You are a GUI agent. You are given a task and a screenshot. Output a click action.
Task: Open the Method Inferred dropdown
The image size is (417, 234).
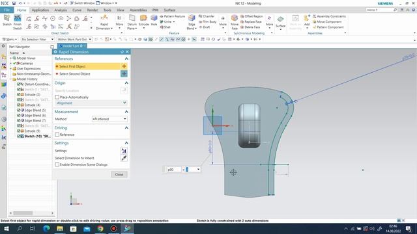109,119
